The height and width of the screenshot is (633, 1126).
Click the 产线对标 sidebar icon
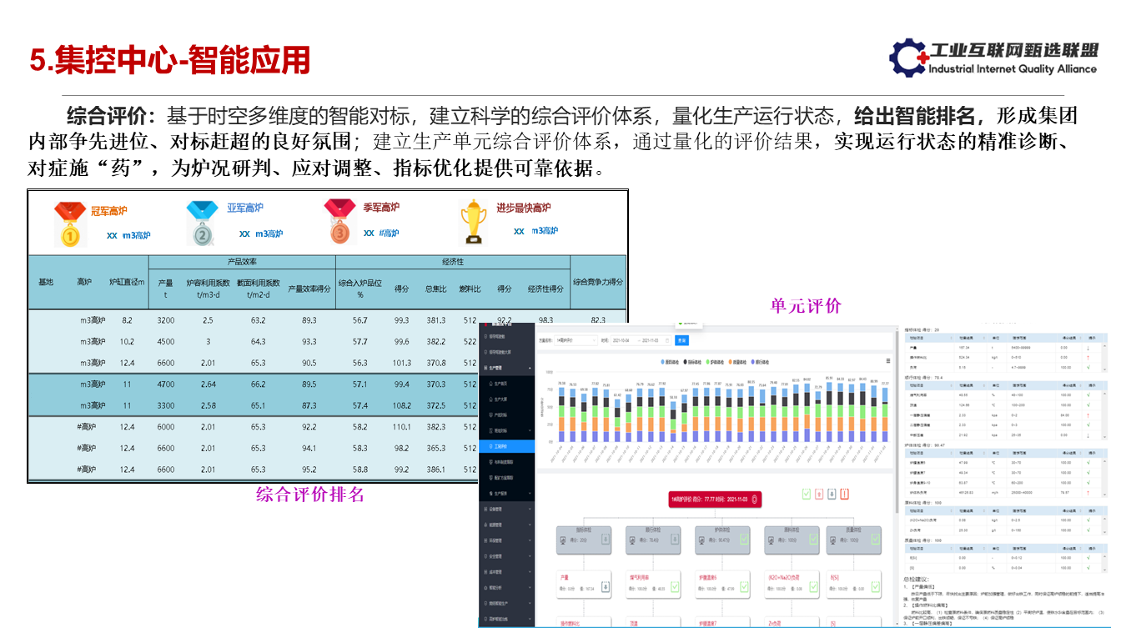pyautogui.click(x=490, y=414)
